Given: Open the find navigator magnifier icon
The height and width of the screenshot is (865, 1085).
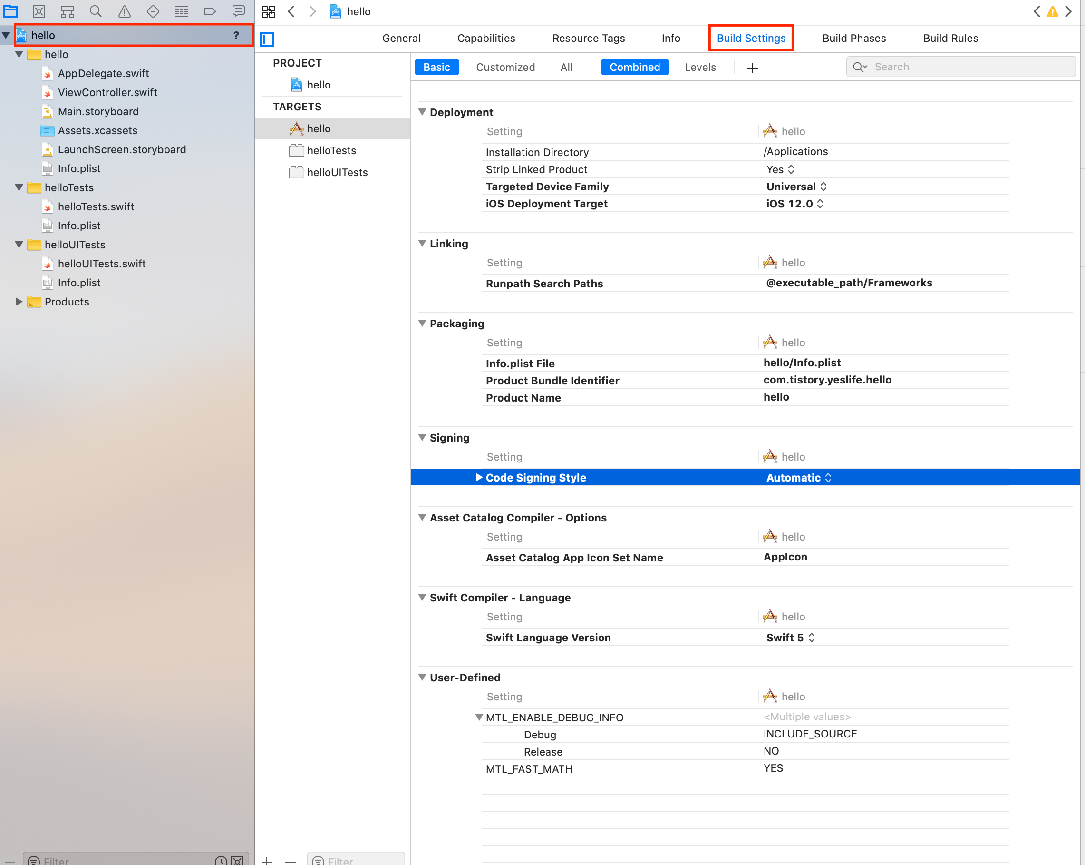Looking at the screenshot, I should 96,11.
